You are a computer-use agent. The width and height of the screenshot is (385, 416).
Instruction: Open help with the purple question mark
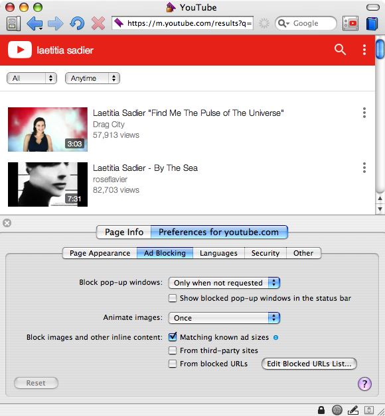364,384
